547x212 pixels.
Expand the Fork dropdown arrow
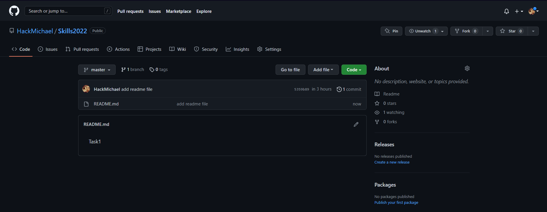(x=488, y=31)
